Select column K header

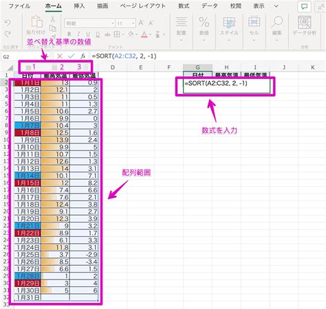[x=313, y=67]
